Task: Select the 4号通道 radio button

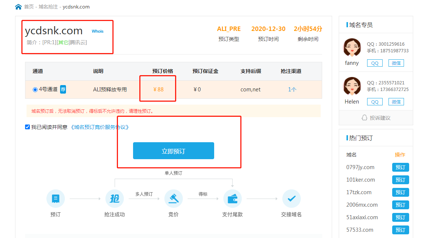Action: [35, 90]
